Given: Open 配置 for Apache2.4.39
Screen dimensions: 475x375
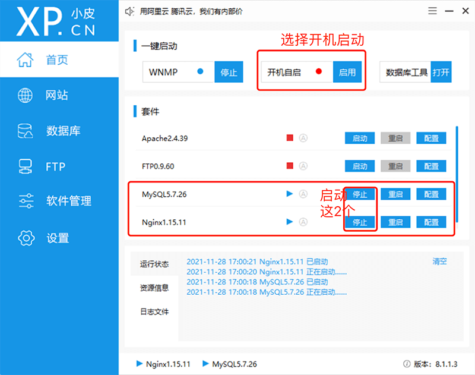Looking at the screenshot, I should [x=432, y=138].
